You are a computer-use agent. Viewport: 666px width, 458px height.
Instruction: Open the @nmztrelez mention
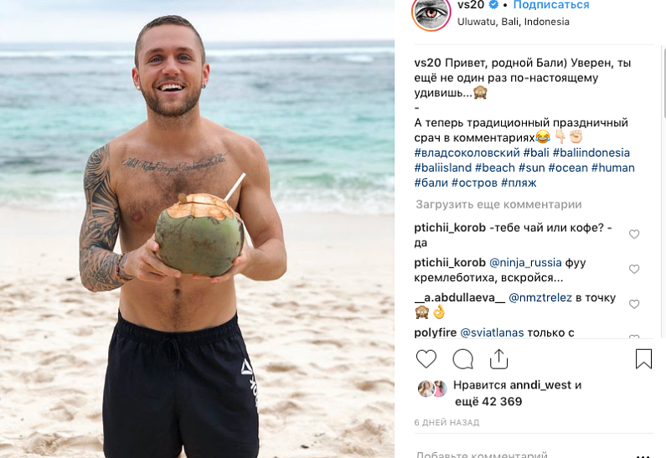(x=540, y=298)
